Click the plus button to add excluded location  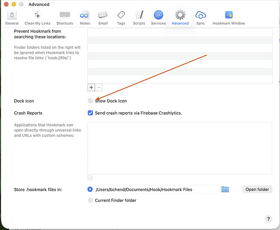[91, 87]
